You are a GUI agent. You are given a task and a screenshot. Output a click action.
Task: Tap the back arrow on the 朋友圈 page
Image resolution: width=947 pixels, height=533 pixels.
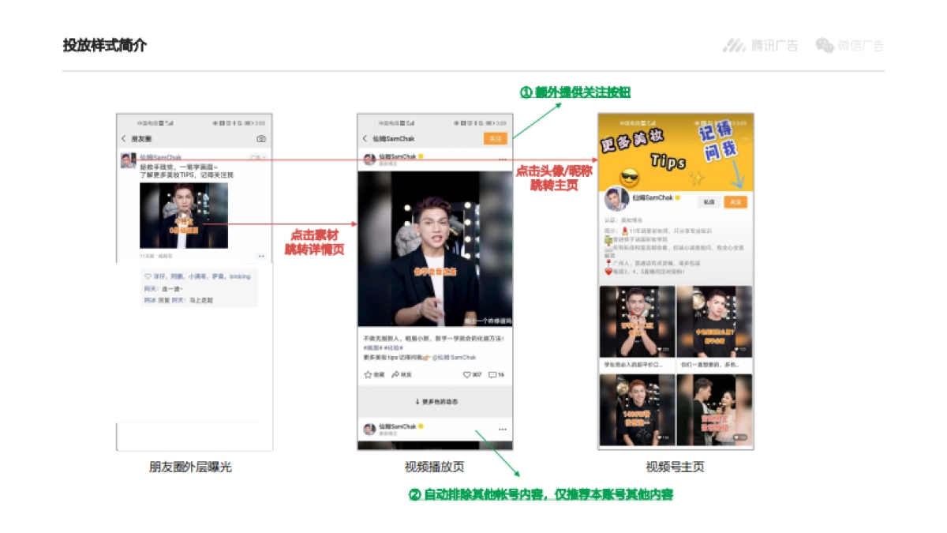[123, 137]
